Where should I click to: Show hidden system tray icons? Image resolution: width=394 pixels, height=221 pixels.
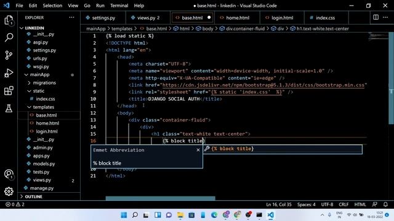(x=322, y=215)
